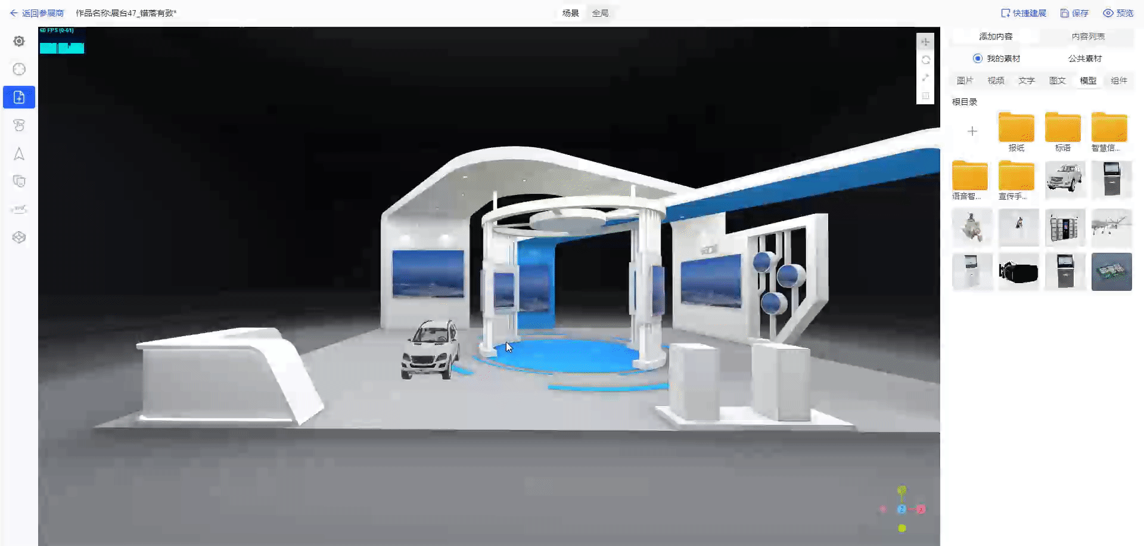Viewport: 1144px width, 546px height.
Task: Click the refresh icon in viewport toolbar
Action: pyautogui.click(x=925, y=60)
